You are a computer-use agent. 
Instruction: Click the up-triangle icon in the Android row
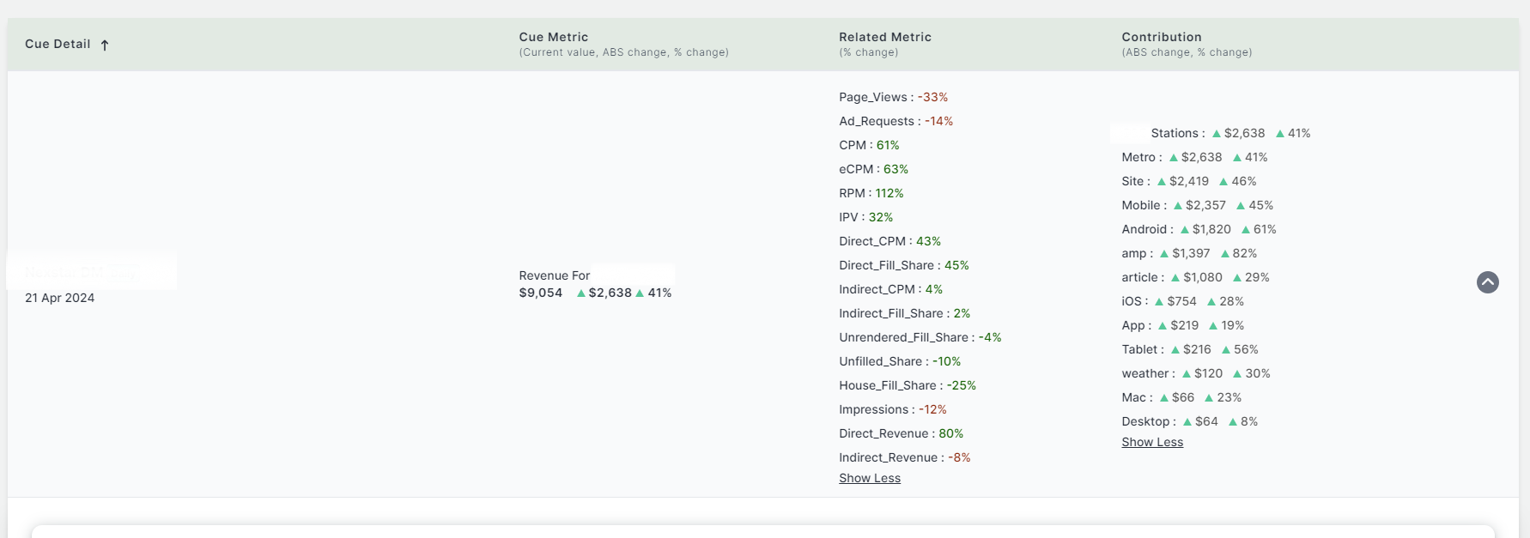(1184, 230)
